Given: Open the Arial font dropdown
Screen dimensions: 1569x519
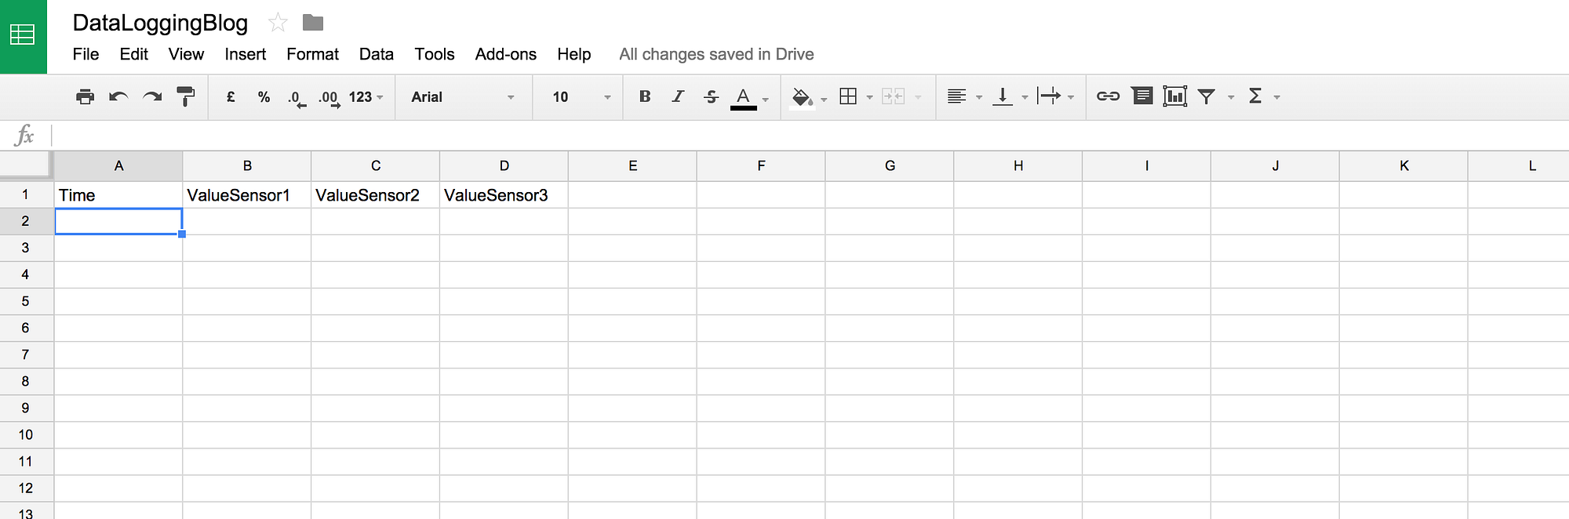Looking at the screenshot, I should click(463, 97).
